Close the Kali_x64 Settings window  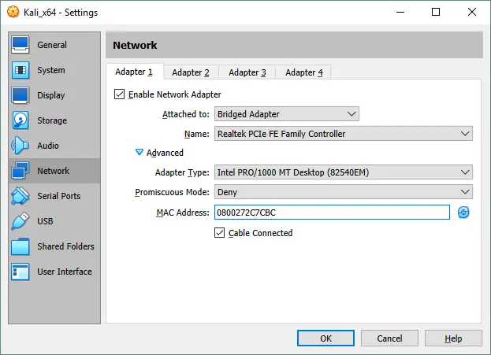point(472,12)
